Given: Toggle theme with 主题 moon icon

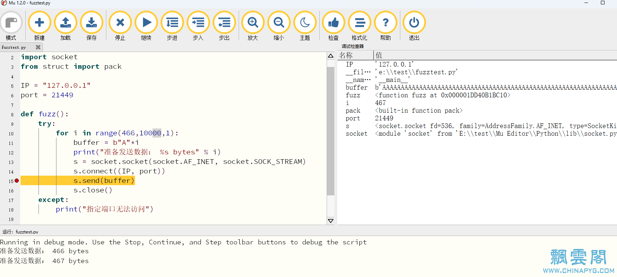Looking at the screenshot, I should 305,26.
